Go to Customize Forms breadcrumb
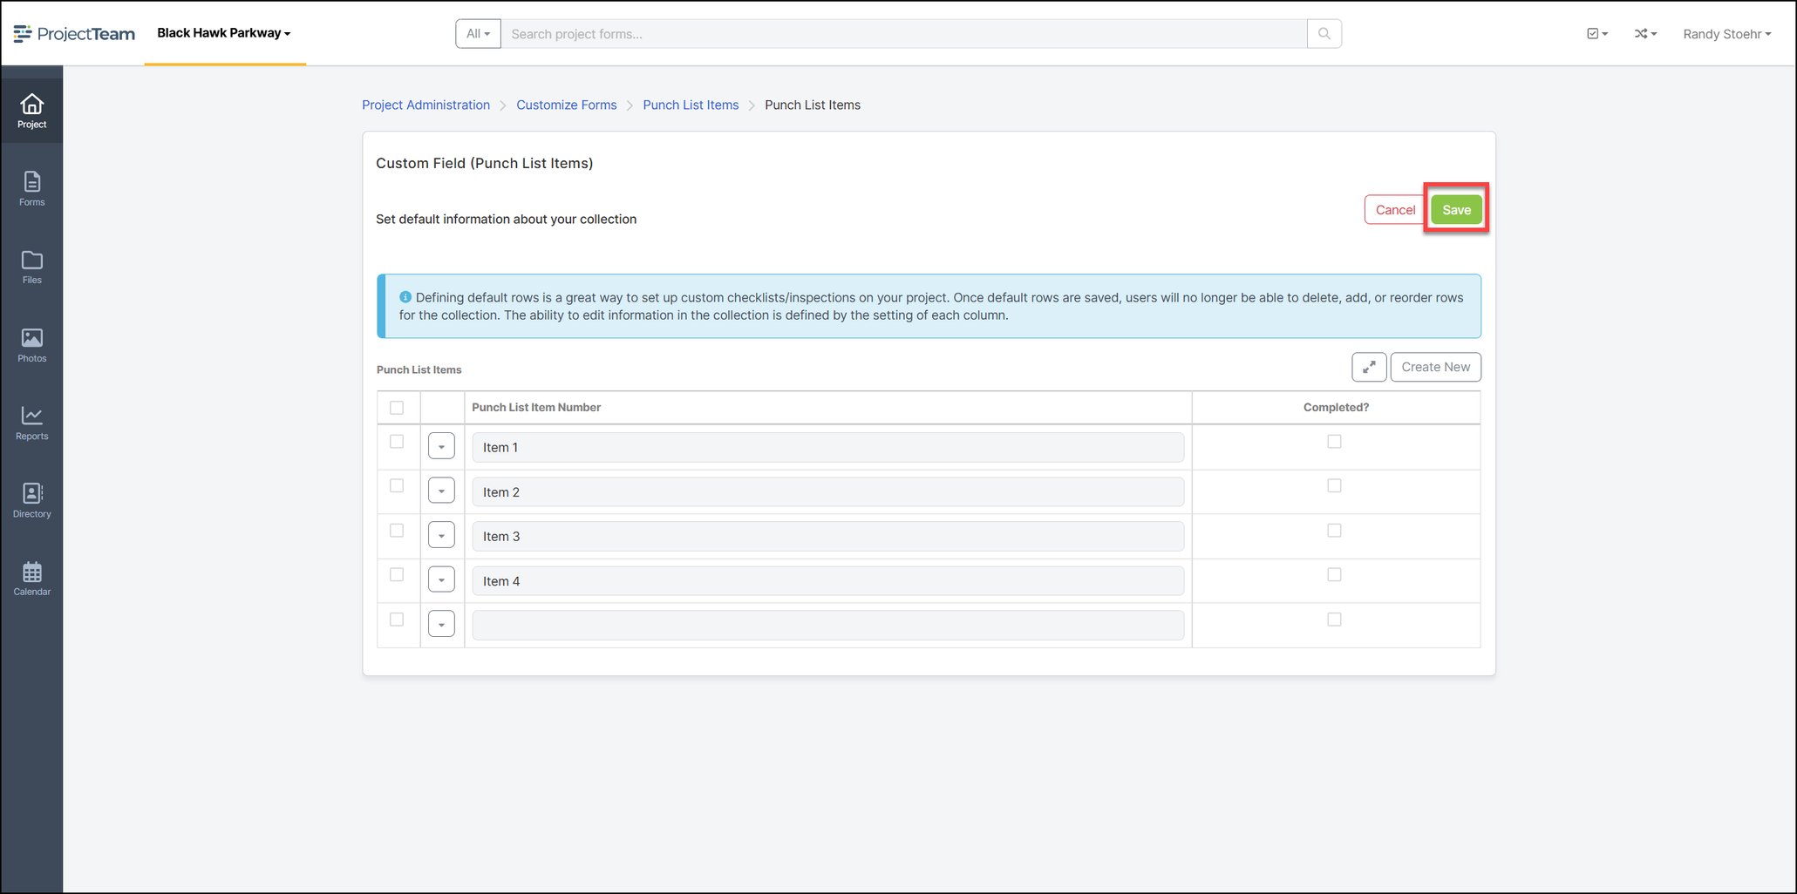This screenshot has height=894, width=1797. [567, 105]
